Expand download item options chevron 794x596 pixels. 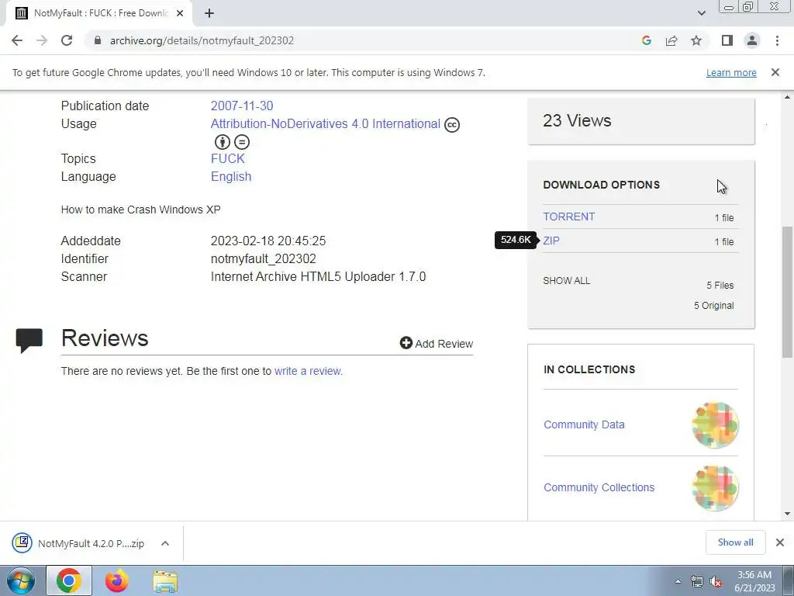[x=165, y=543]
